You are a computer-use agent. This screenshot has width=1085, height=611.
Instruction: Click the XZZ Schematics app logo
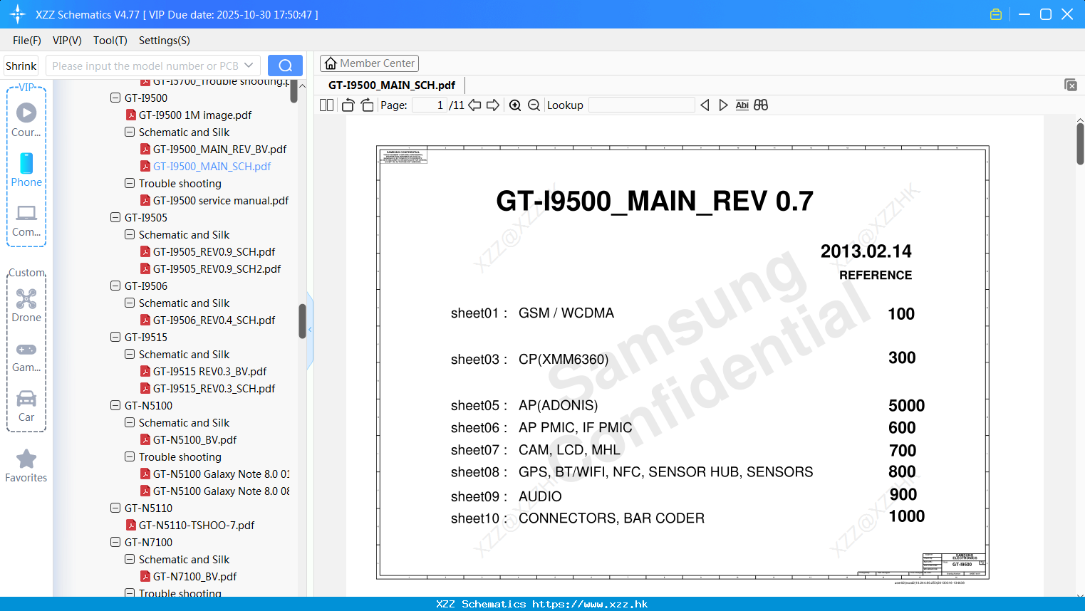point(18,14)
